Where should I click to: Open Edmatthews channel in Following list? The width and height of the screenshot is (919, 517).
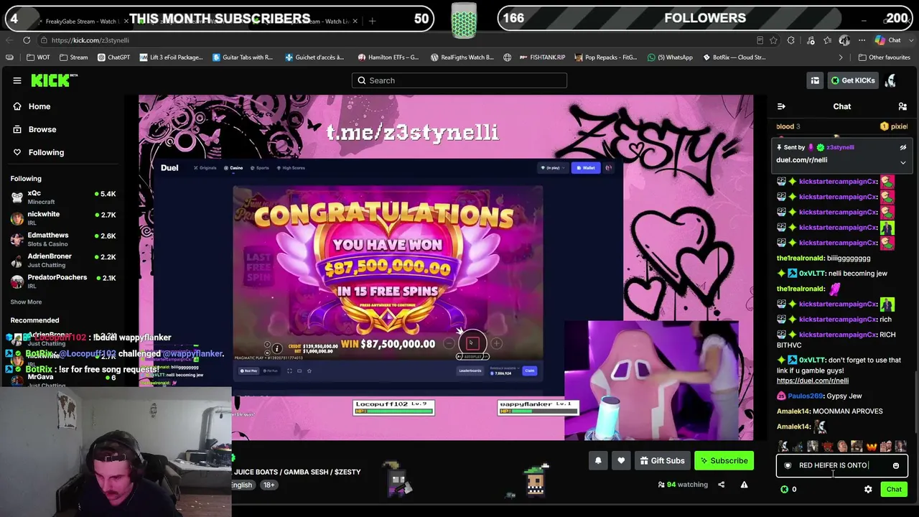pos(63,239)
